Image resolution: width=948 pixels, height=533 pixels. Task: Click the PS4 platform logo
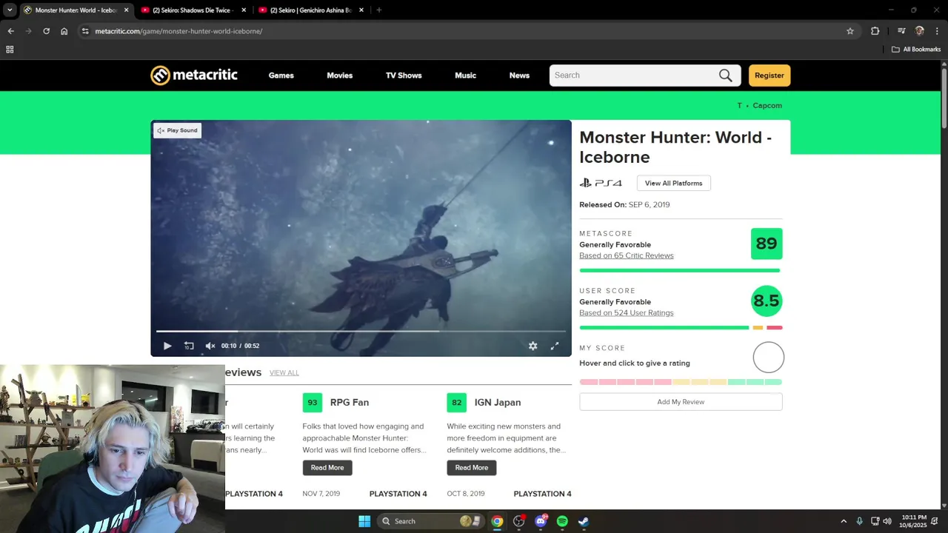601,183
